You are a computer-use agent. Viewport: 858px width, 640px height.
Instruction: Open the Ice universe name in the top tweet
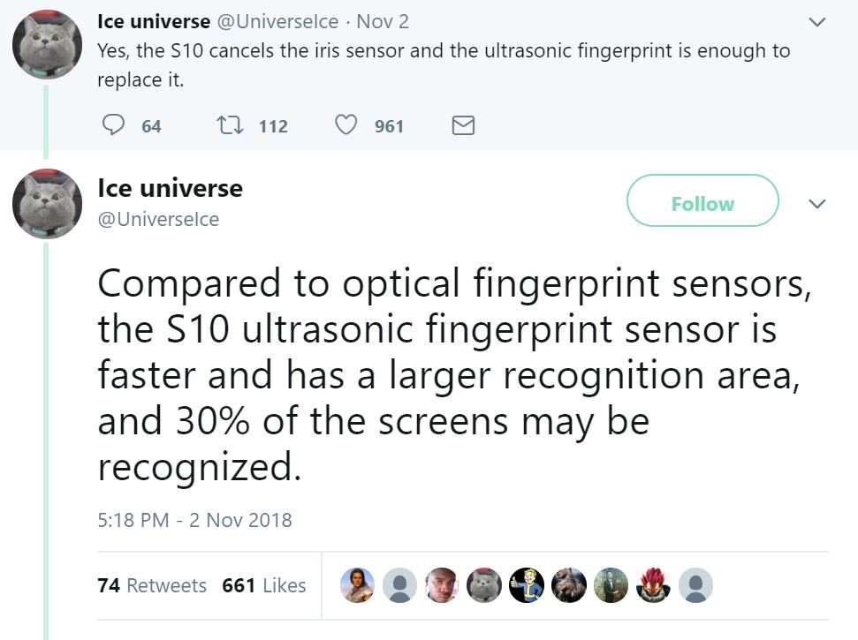pos(154,21)
